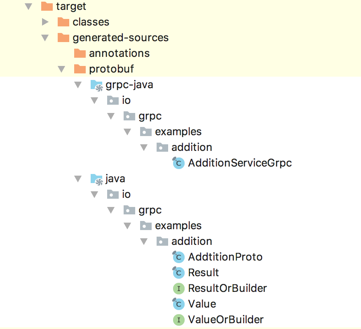Viewport: 361px width, 329px height.
Task: Click the annotations folder icon
Action: (x=80, y=54)
